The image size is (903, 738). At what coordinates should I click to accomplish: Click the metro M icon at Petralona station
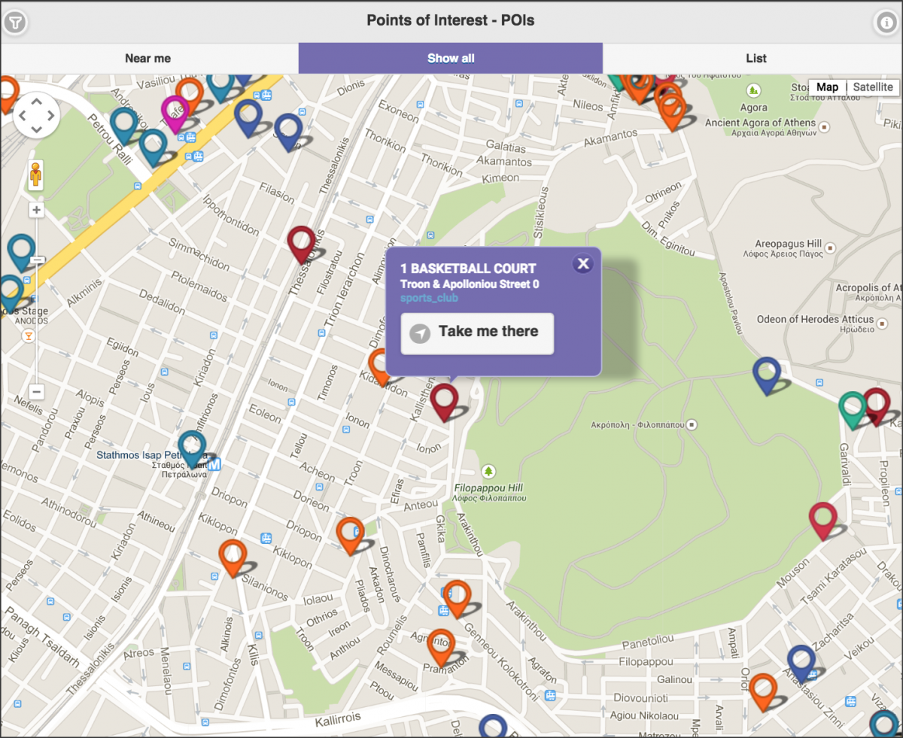coord(214,464)
